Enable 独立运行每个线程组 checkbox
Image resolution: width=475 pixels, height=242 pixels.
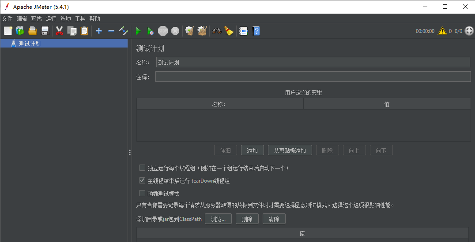pyautogui.click(x=142, y=168)
